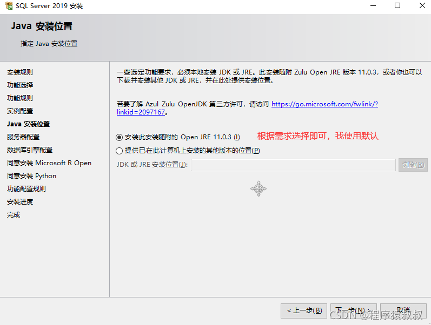Click the SQL Server setup title bar icon
This screenshot has width=431, height=325.
[x=9, y=5]
